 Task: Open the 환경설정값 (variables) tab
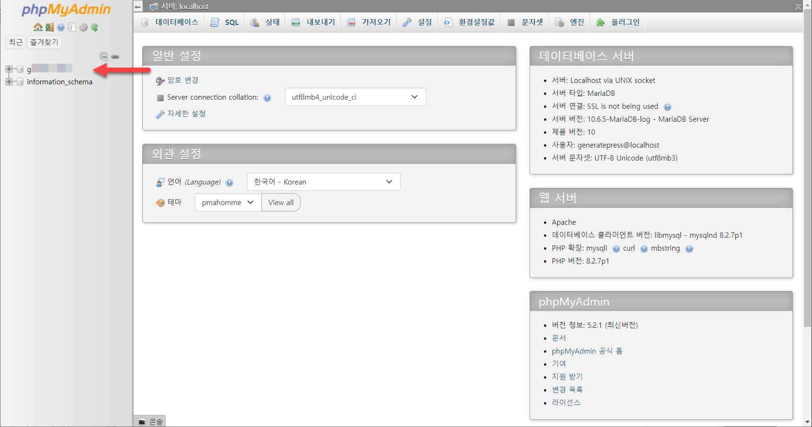pyautogui.click(x=469, y=23)
